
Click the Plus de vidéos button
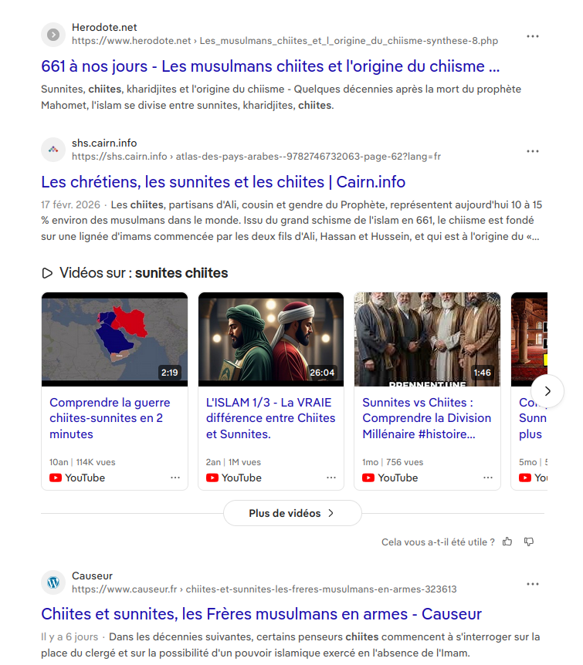coord(292,513)
